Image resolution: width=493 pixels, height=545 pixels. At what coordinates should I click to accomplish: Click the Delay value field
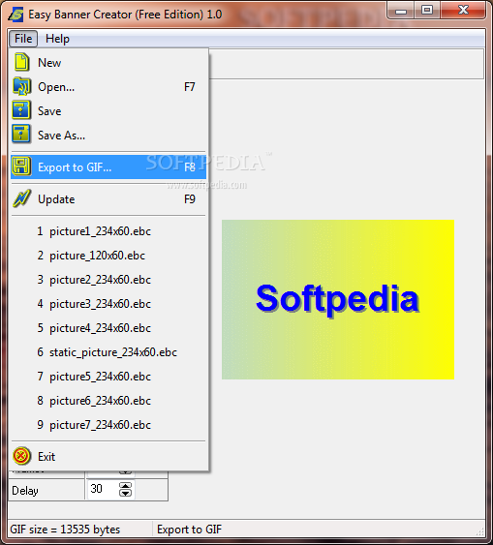click(x=103, y=490)
